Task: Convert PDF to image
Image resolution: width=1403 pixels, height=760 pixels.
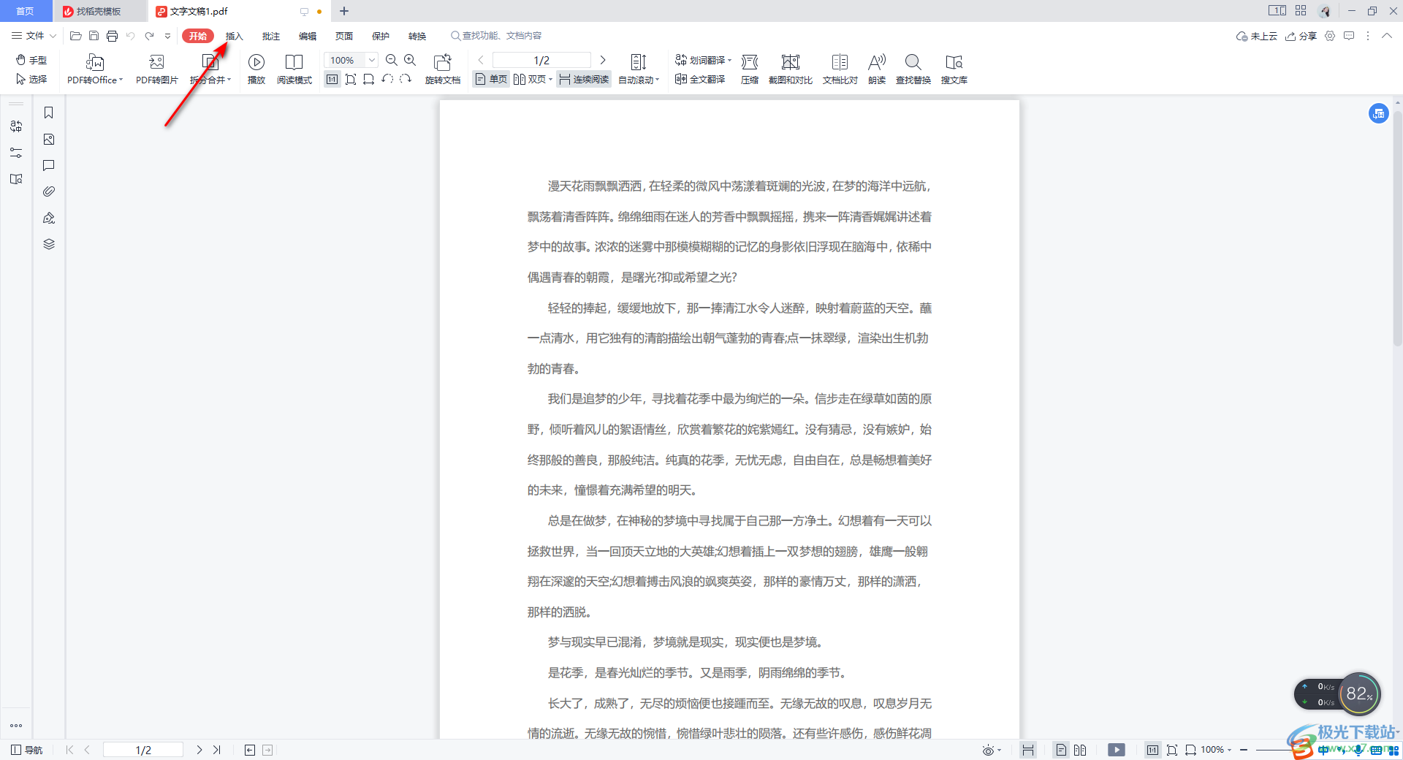Action: pyautogui.click(x=156, y=69)
